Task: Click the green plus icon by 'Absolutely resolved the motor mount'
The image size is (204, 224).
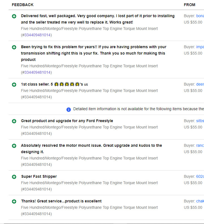Action: [14, 146]
